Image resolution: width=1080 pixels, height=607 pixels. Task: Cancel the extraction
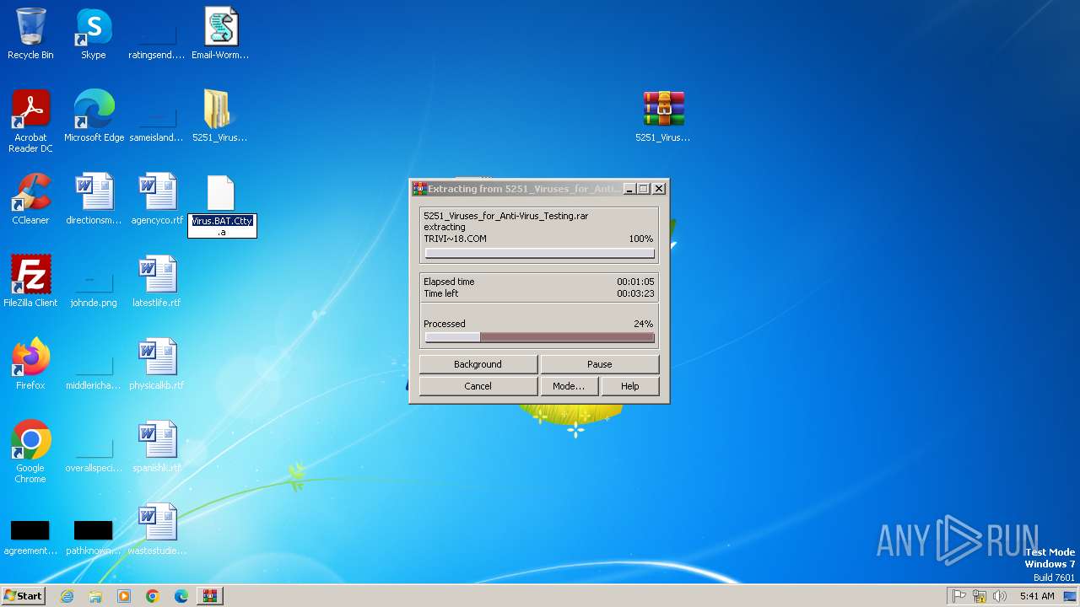(478, 386)
